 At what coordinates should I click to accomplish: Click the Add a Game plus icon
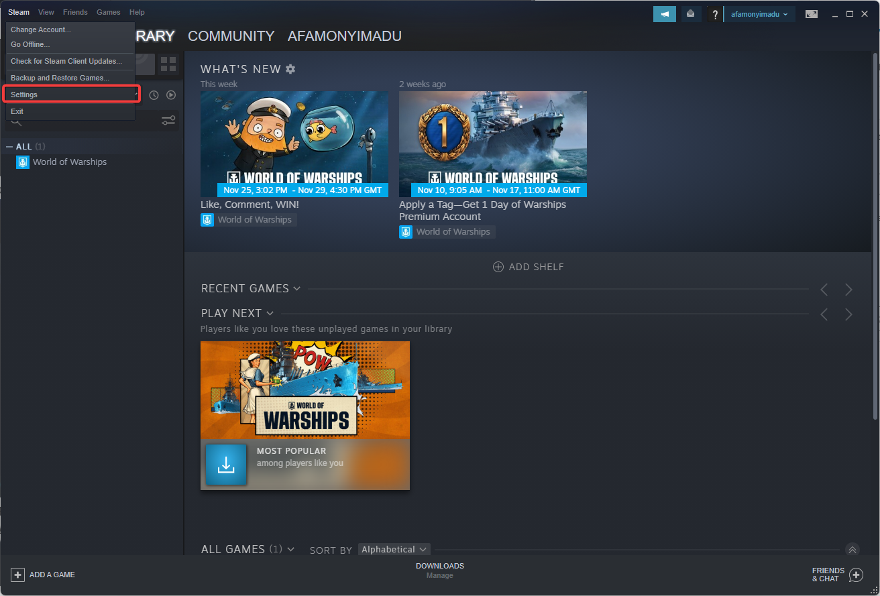coord(17,575)
